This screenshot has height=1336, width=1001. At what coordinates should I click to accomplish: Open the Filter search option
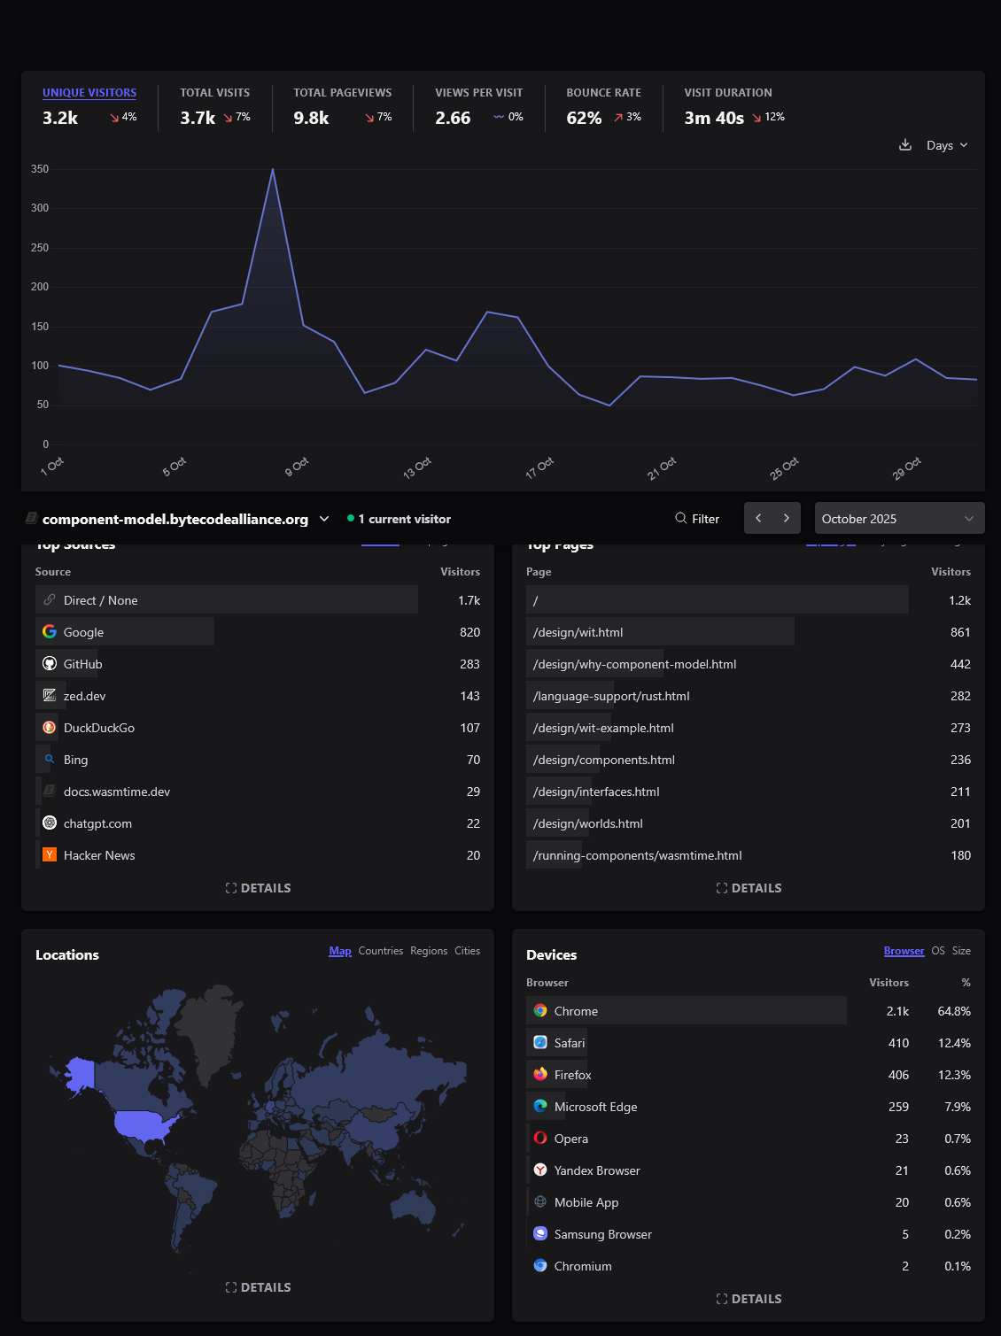[x=697, y=519]
